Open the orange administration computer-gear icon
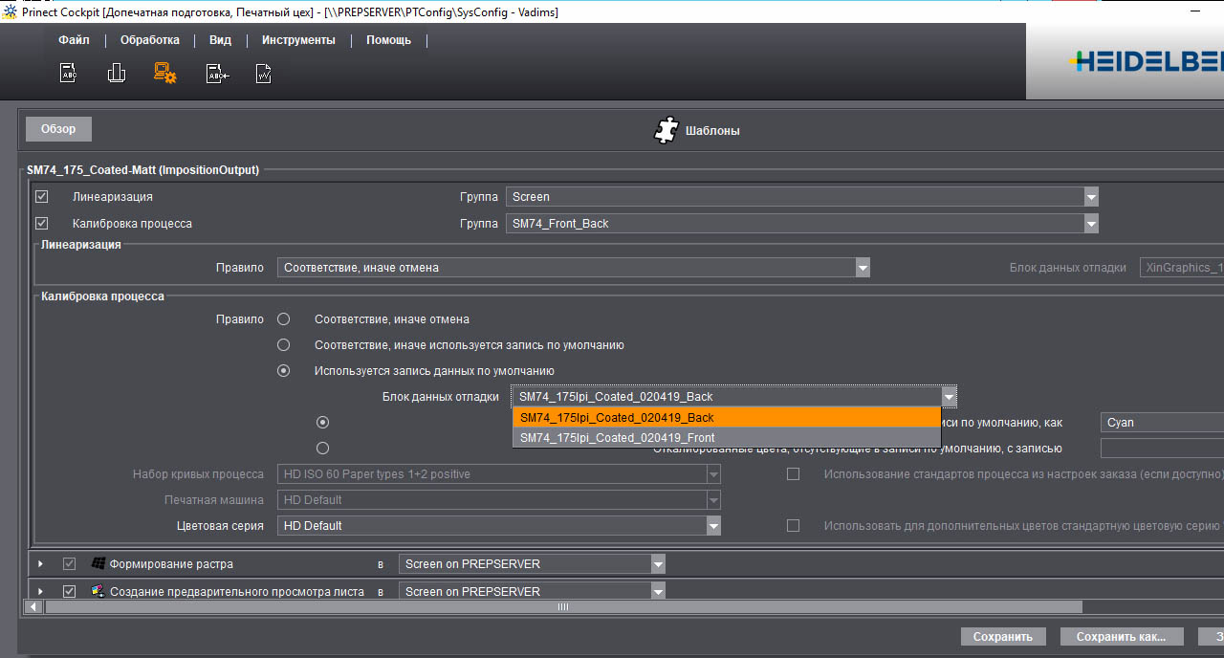This screenshot has height=658, width=1224. pos(165,74)
